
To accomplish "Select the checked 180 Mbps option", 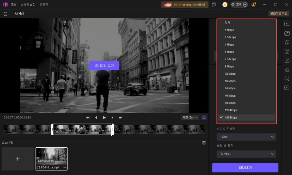I will (246, 117).
